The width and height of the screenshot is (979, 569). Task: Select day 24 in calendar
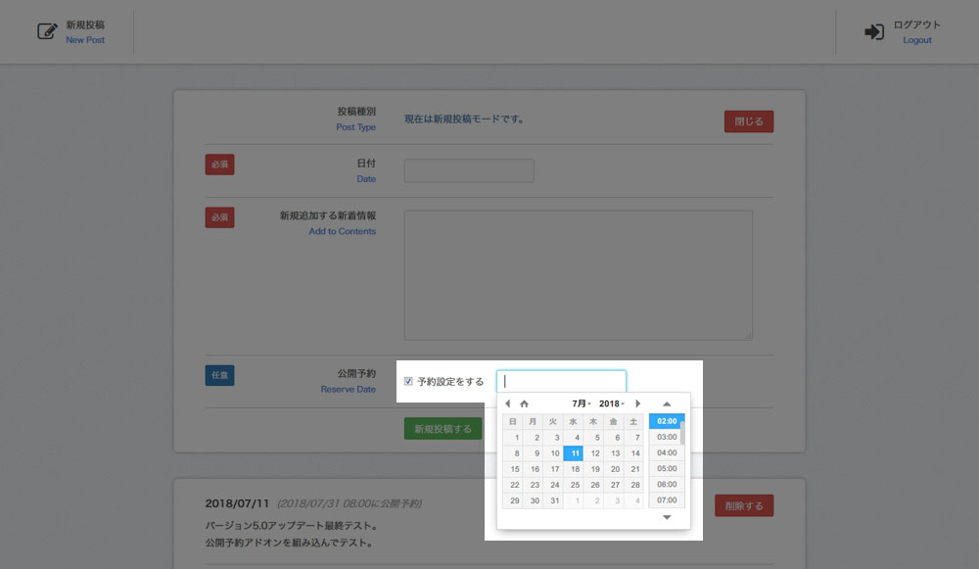click(x=553, y=485)
